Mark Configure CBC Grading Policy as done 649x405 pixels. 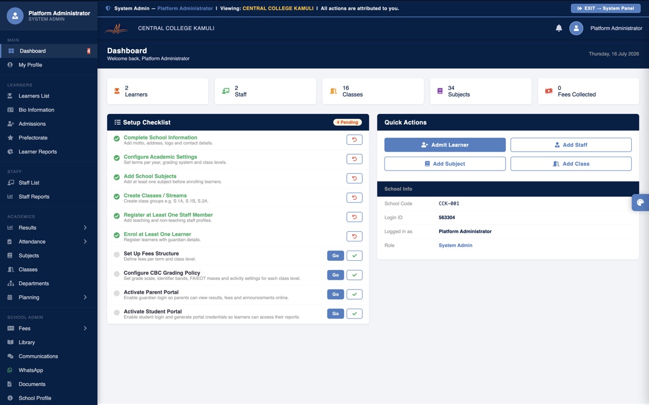pyautogui.click(x=354, y=275)
